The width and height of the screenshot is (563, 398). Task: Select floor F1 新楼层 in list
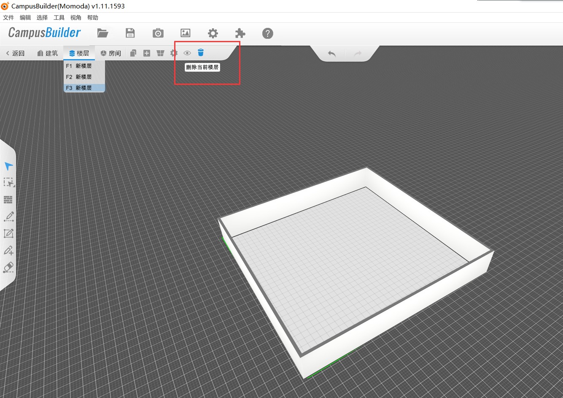[84, 66]
